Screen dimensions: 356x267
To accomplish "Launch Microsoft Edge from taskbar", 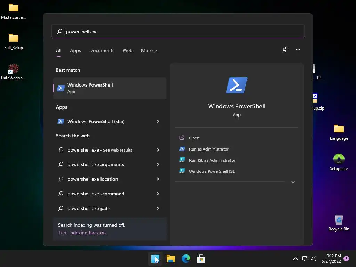I will pyautogui.click(x=186, y=259).
